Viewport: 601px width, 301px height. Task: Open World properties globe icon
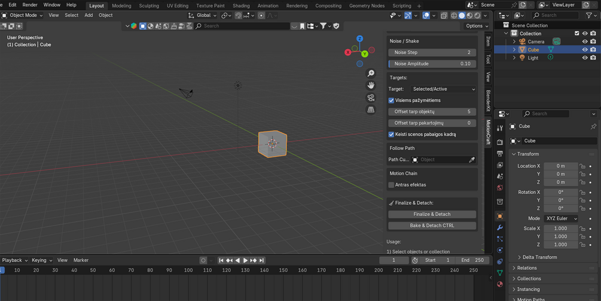point(500,188)
